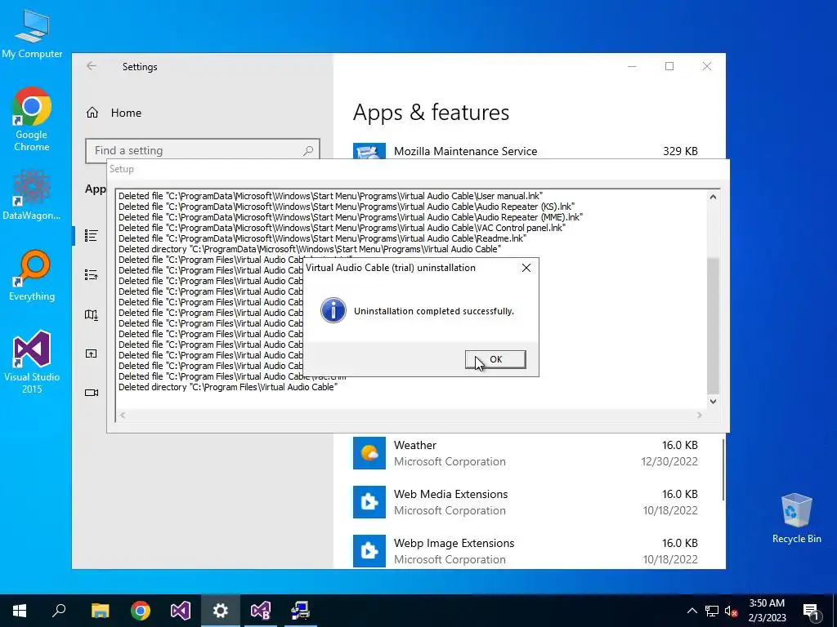Select the Webp Image Extensions entry
Image resolution: width=837 pixels, height=627 pixels.
(x=526, y=551)
